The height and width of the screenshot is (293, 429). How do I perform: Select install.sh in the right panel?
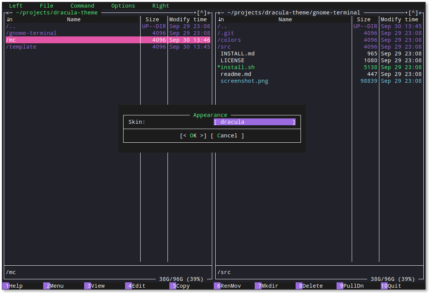(x=236, y=67)
